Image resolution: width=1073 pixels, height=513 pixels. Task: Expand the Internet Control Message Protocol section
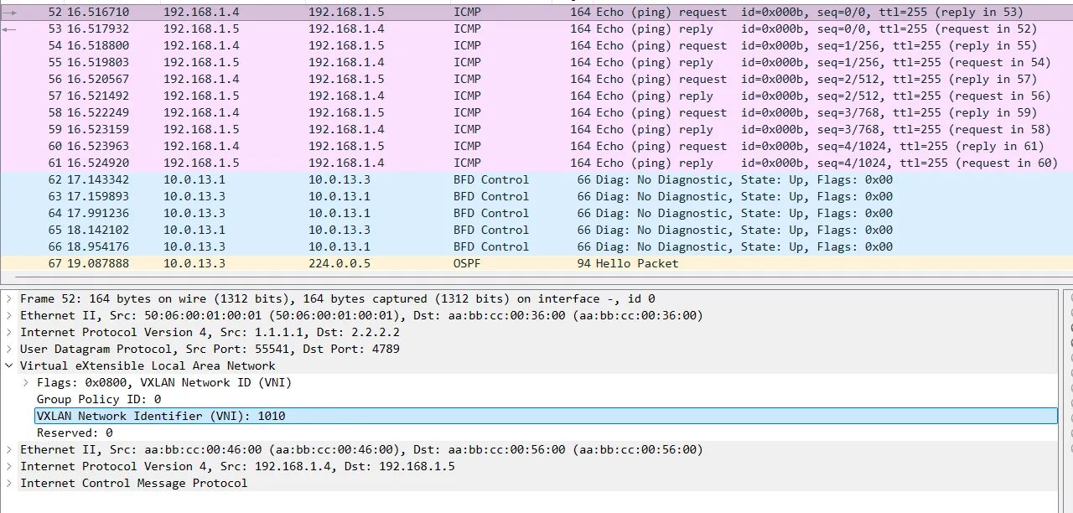coord(9,484)
